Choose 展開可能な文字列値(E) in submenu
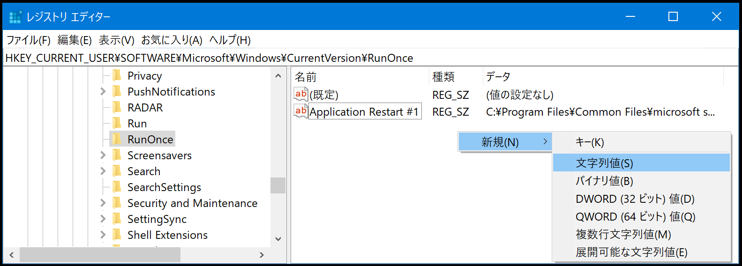This screenshot has width=742, height=266. [641, 252]
